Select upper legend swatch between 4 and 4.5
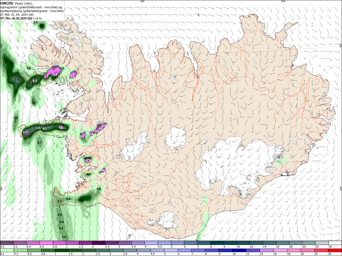 click(151, 243)
